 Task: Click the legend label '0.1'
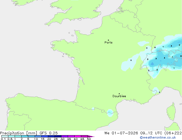pos(3,139)
